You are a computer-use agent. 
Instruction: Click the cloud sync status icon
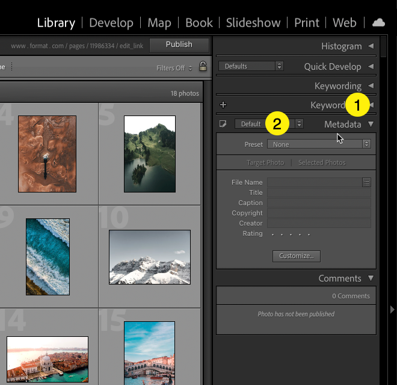378,23
